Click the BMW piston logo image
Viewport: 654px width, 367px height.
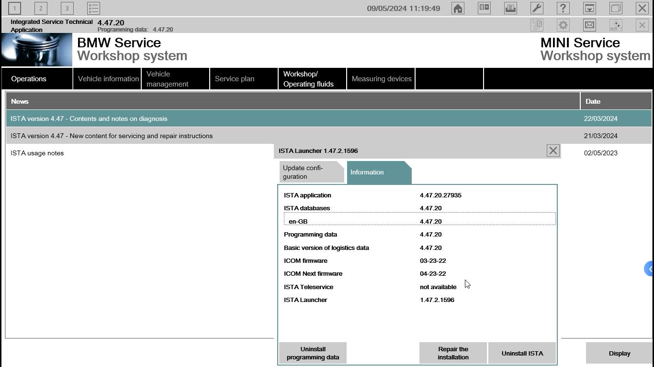pos(37,50)
